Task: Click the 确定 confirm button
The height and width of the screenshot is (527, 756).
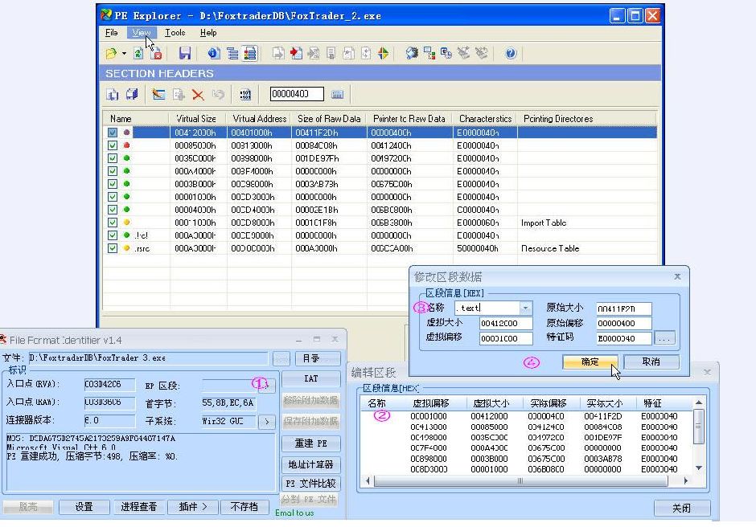Action: 590,362
